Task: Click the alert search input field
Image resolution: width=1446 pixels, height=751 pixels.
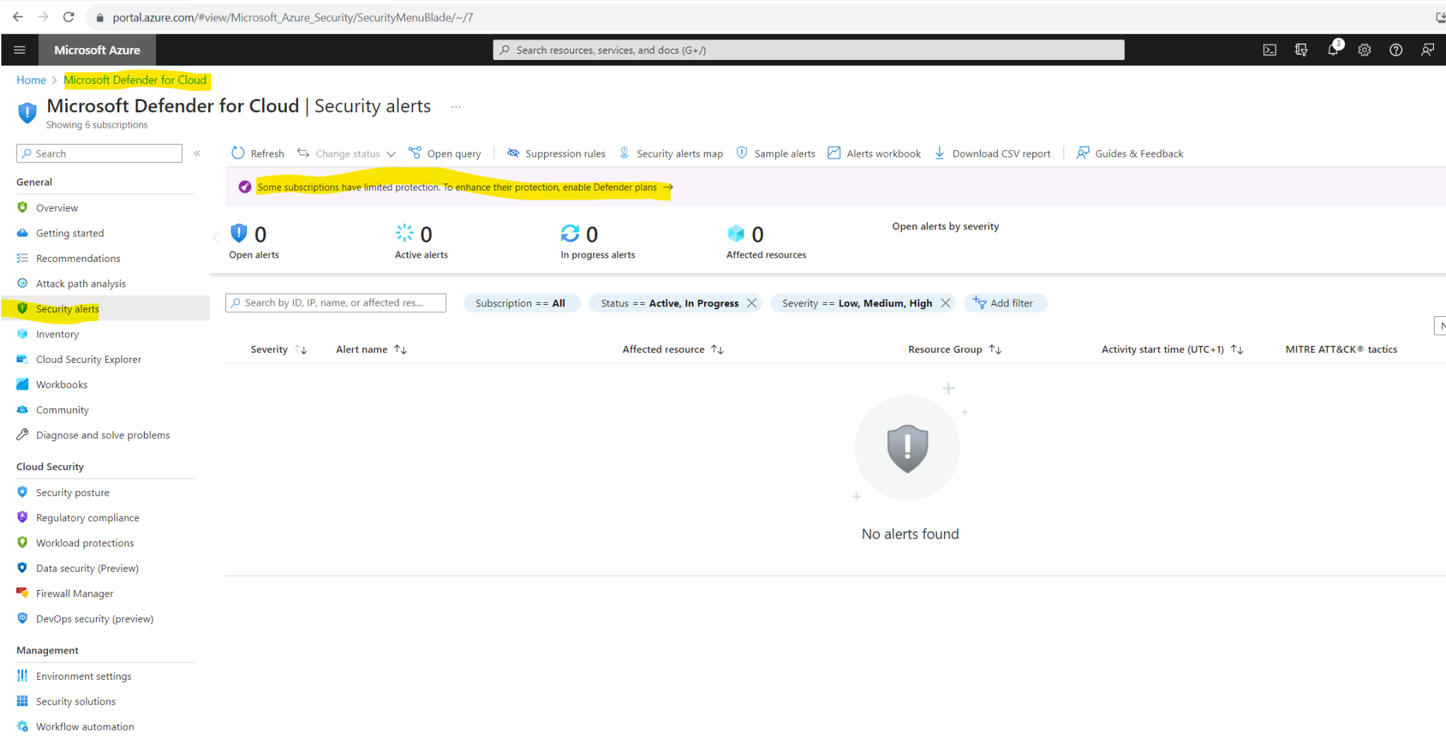Action: click(335, 303)
